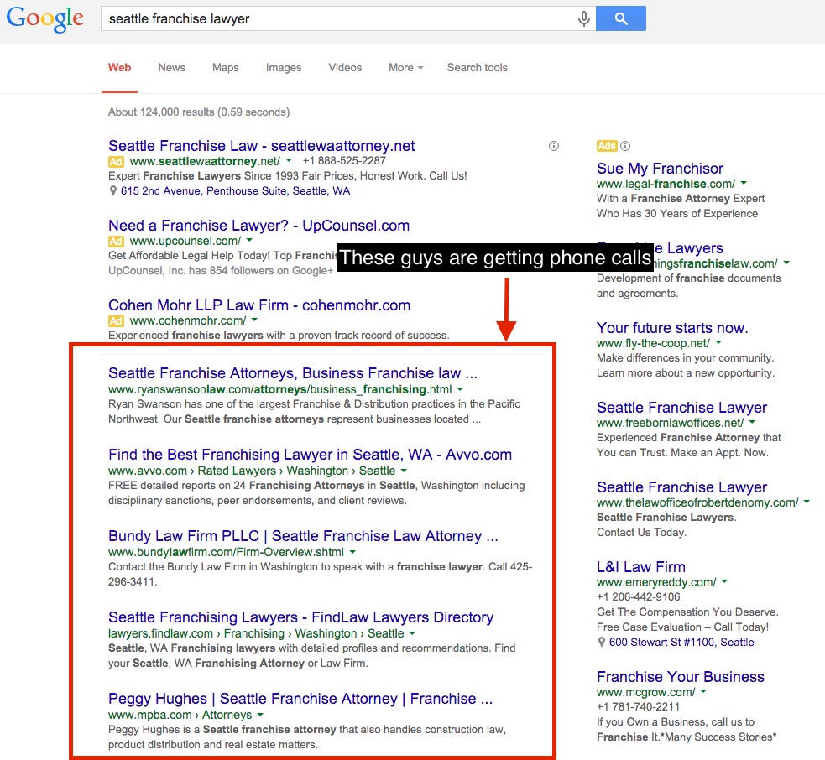Open Seattle Franchise Attorneys Ryan Swanson result
Viewport: 825px width, 760px height.
pos(293,373)
